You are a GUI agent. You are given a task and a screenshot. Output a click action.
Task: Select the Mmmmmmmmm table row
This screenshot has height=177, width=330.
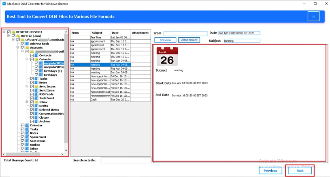pos(111,96)
